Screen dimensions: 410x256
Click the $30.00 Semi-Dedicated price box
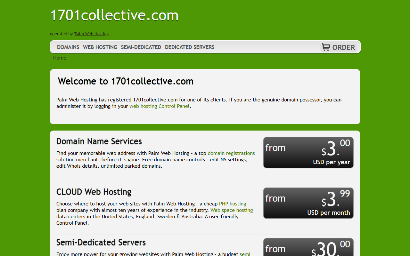click(308, 247)
